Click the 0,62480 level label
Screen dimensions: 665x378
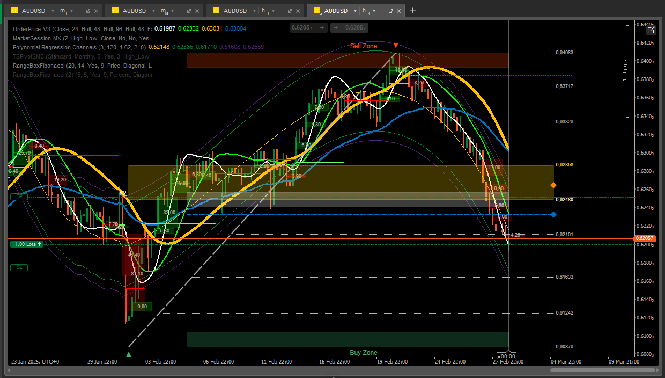565,200
